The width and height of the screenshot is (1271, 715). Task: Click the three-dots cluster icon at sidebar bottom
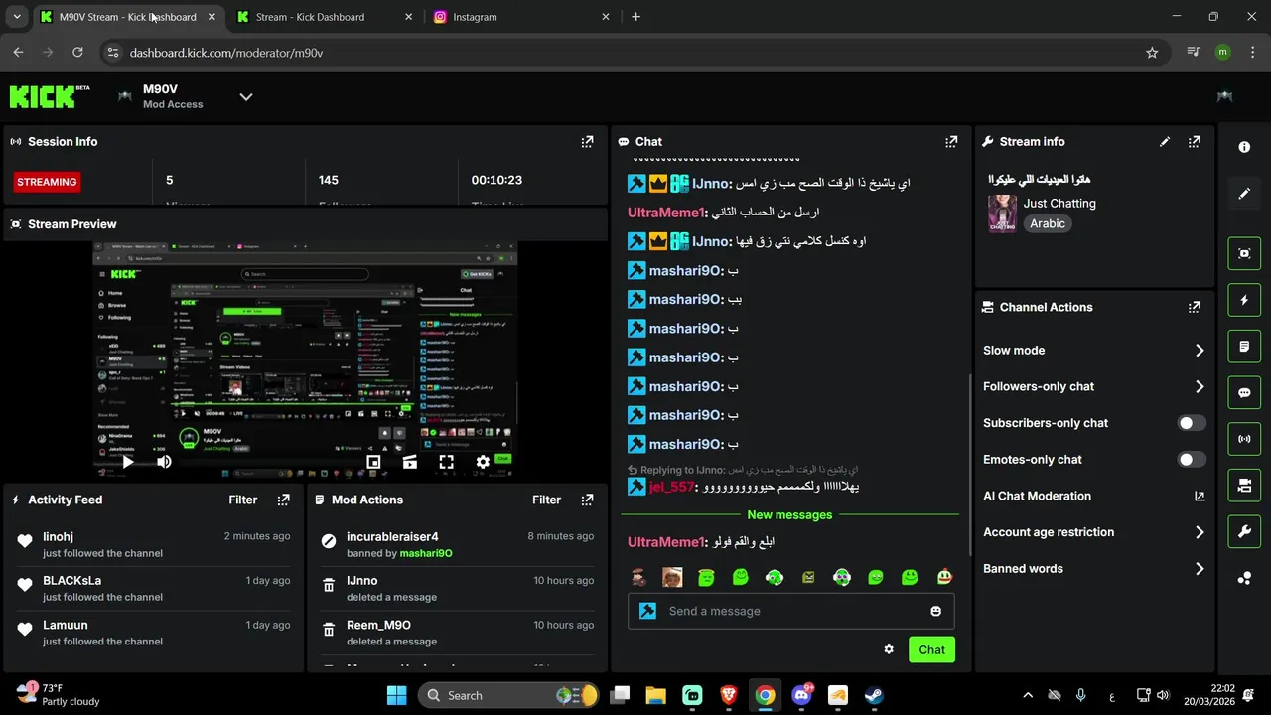click(x=1244, y=578)
